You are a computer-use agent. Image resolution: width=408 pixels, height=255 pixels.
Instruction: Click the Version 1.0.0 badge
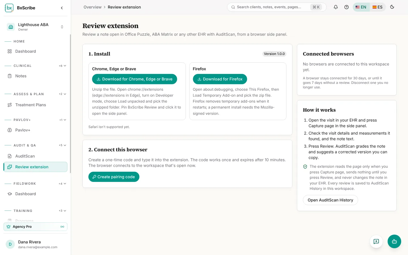click(274, 54)
